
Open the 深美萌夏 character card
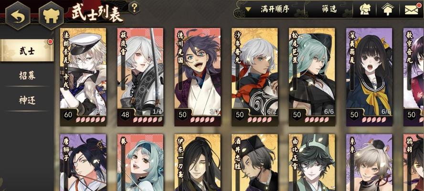tap(369, 77)
